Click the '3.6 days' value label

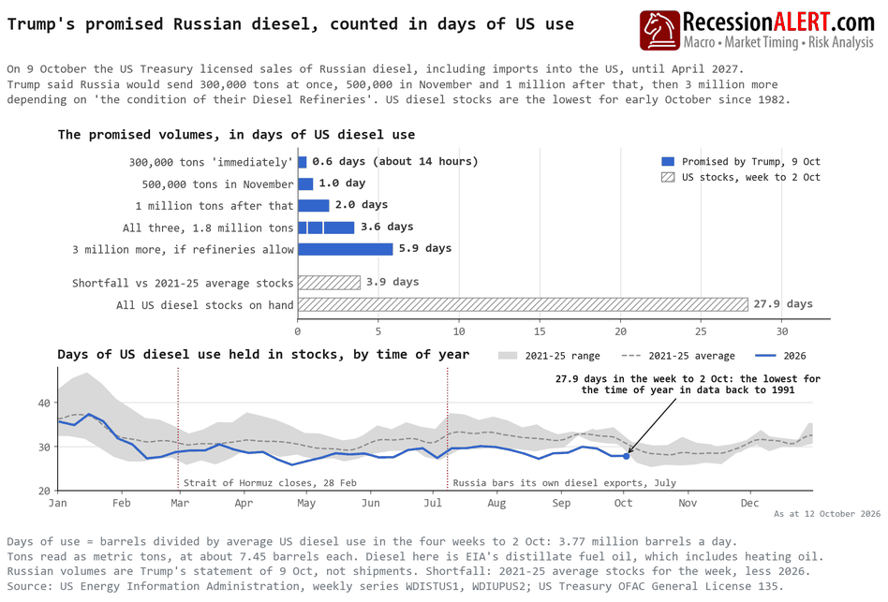point(388,227)
